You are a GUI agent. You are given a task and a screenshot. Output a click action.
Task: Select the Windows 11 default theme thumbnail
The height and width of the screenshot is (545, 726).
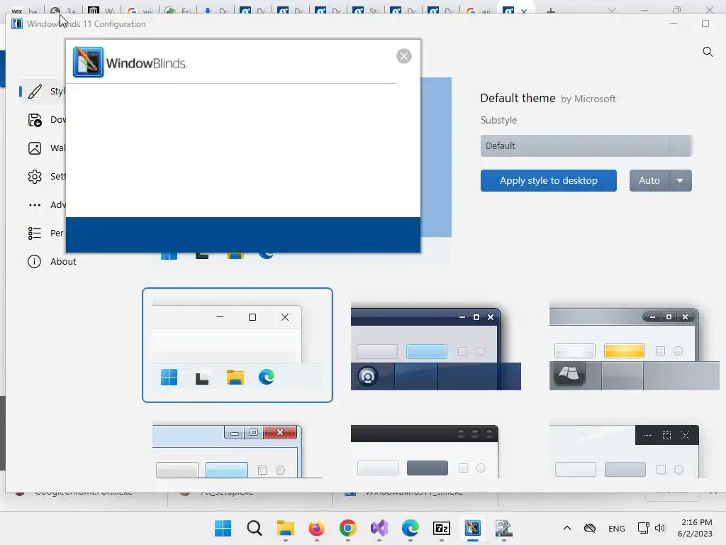coord(237,346)
